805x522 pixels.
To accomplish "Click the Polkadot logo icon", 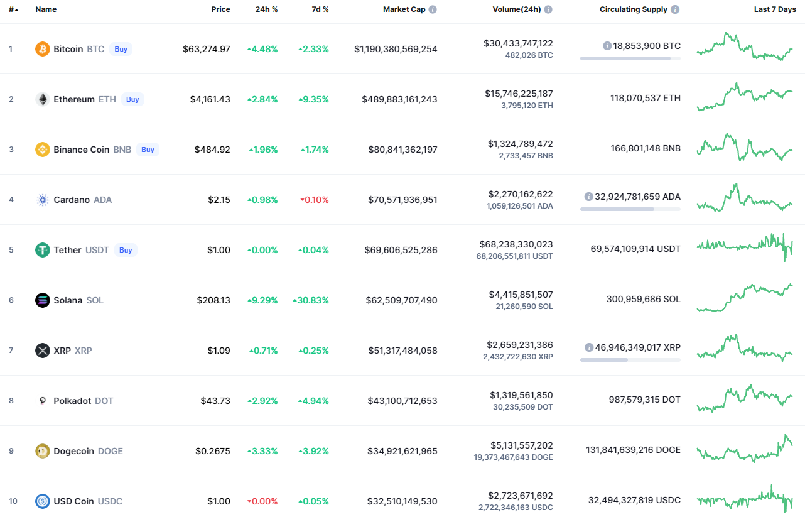I will (43, 401).
